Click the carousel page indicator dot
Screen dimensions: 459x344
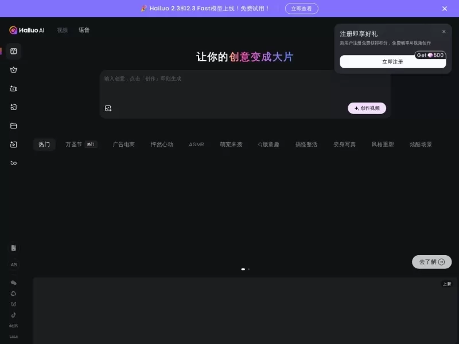(243, 269)
